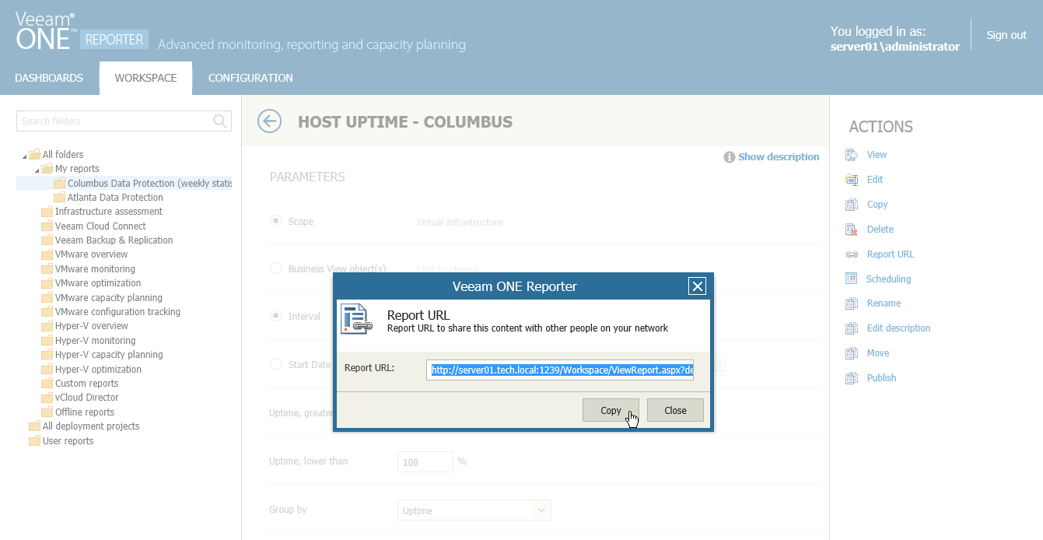The height and width of the screenshot is (540, 1043).
Task: Click the Edit description icon
Action: (x=852, y=328)
